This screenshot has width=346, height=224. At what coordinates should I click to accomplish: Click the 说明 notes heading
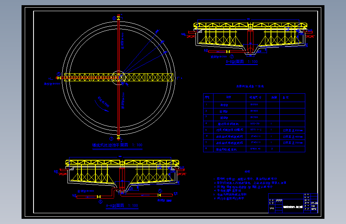coord(247,171)
